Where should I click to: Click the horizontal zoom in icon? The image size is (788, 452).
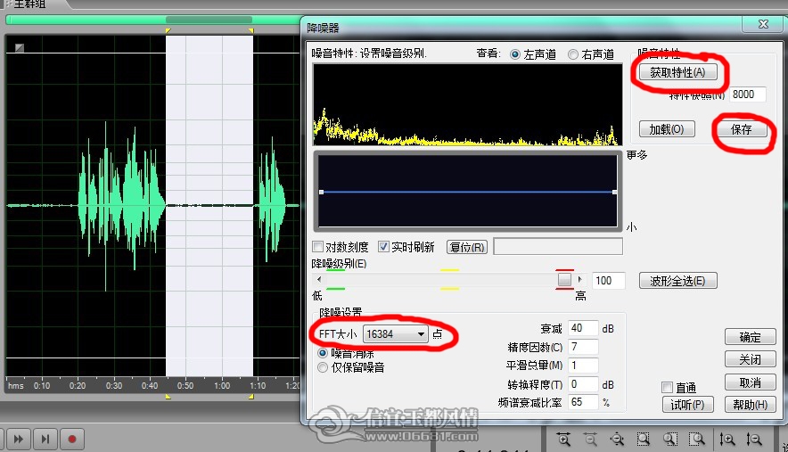(x=564, y=440)
